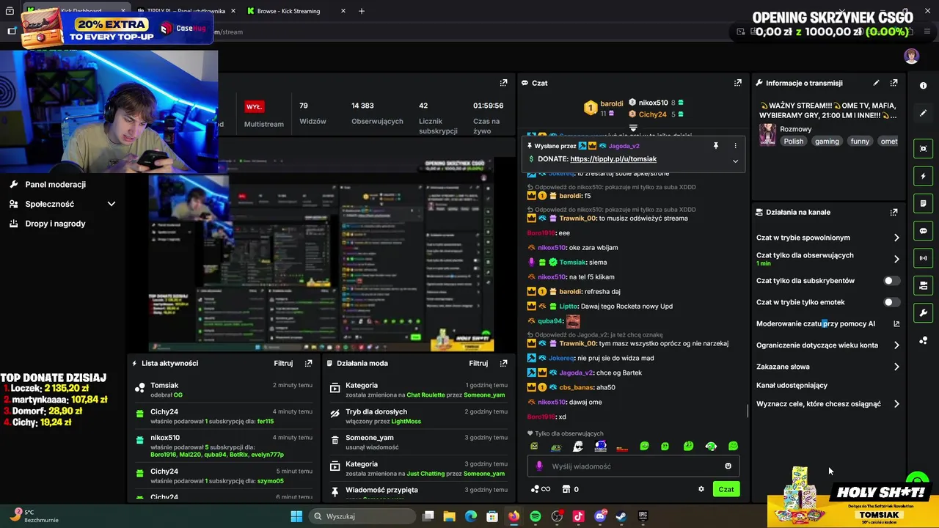Viewport: 939px width, 528px height.
Task: Toggle the screen capture widget icon in sidebar
Action: pyautogui.click(x=923, y=149)
